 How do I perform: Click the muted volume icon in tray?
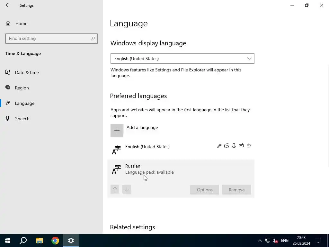click(275, 241)
